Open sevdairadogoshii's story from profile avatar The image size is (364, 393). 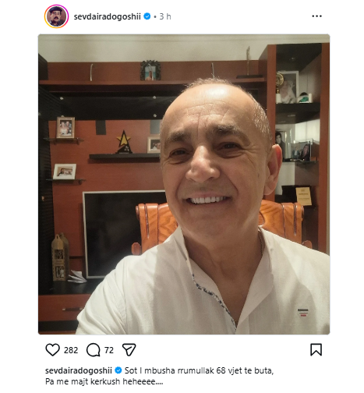pyautogui.click(x=56, y=16)
